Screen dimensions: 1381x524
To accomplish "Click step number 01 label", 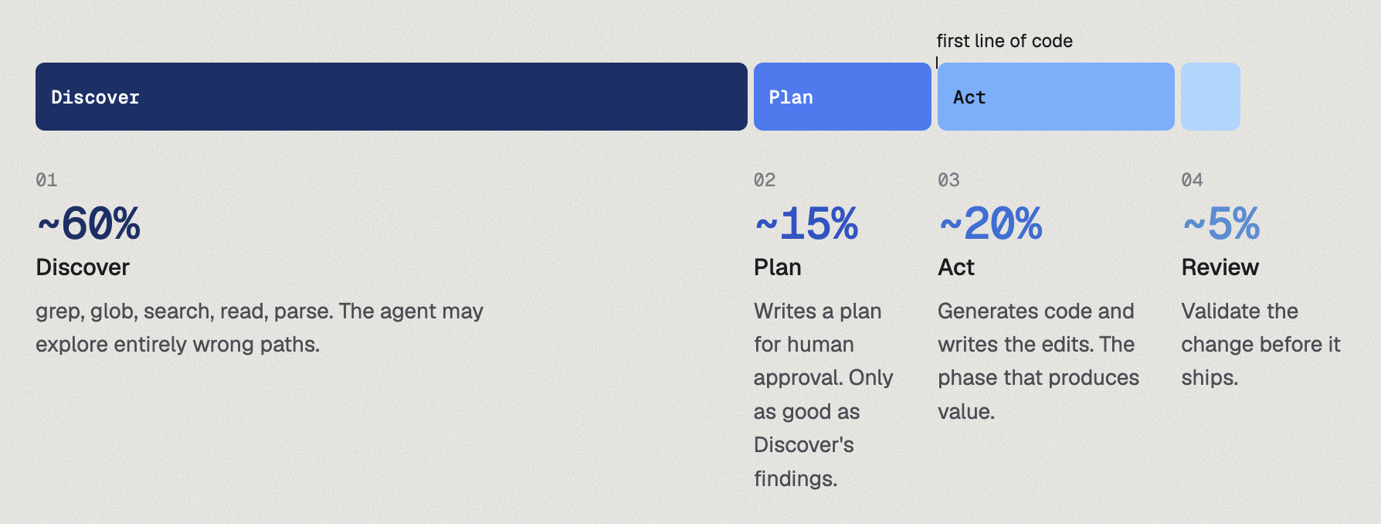I will click(46, 180).
